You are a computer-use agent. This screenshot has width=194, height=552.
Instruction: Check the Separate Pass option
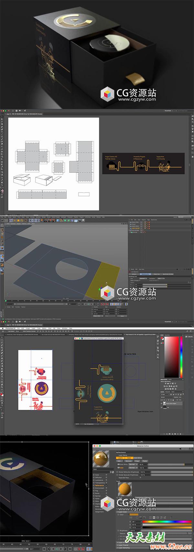point(140,478)
